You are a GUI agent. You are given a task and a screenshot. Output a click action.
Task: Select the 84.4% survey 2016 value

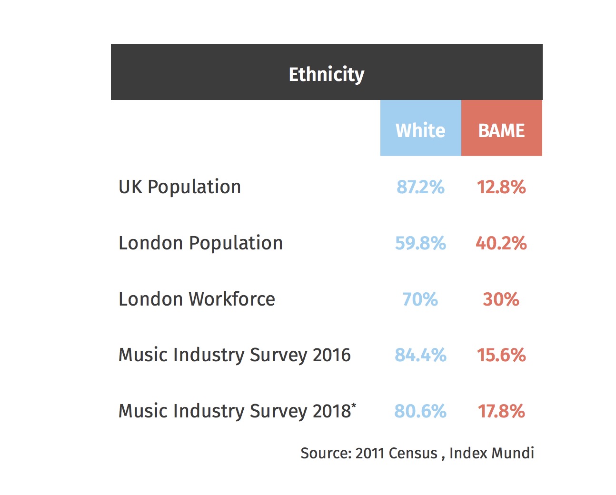coord(420,355)
